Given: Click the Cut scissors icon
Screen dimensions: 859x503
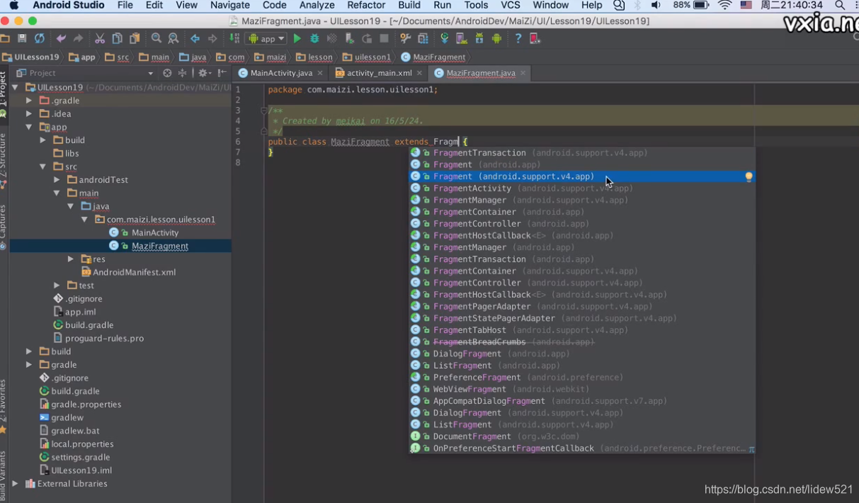Looking at the screenshot, I should (100, 38).
